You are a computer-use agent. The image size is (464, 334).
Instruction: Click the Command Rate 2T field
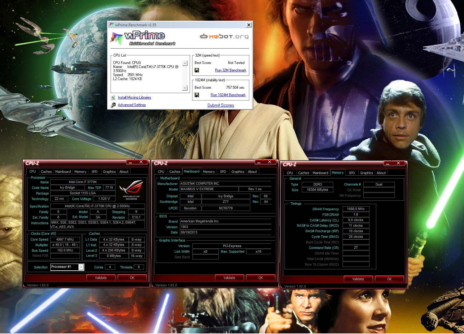[356, 248]
